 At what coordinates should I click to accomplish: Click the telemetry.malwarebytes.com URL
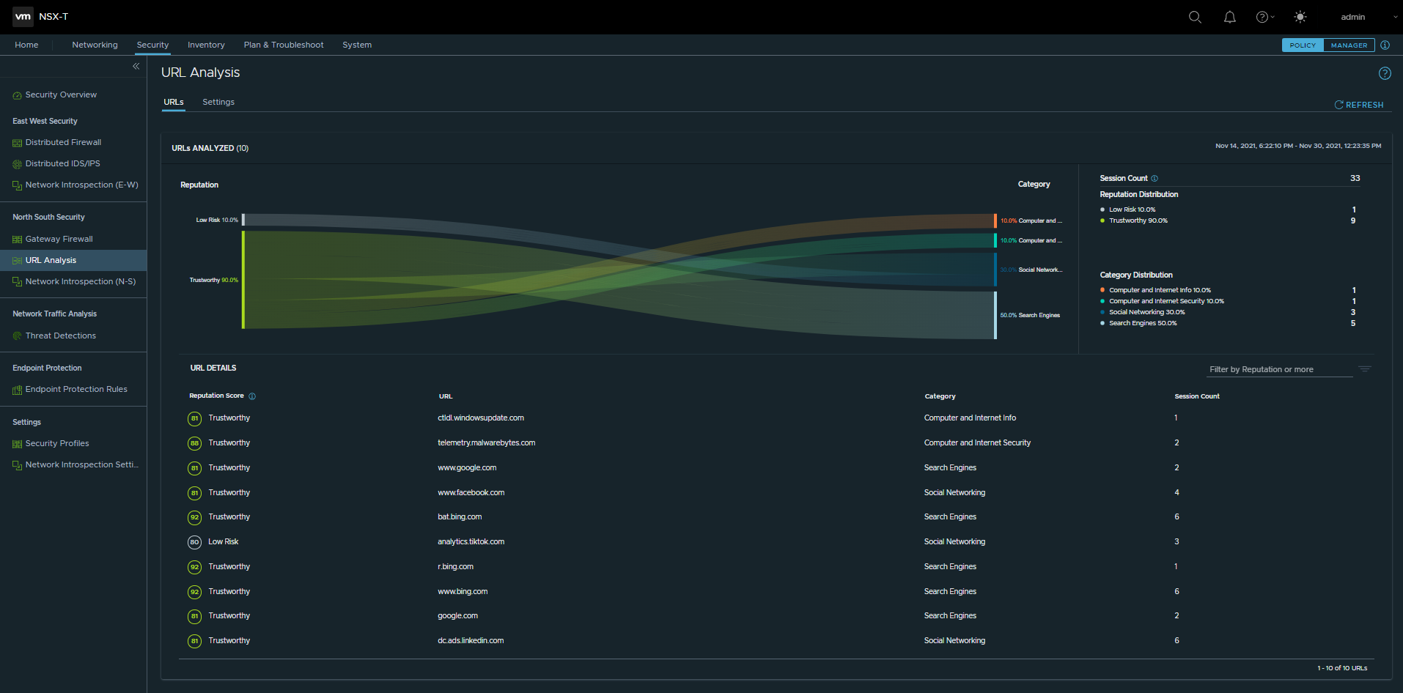tap(487, 442)
